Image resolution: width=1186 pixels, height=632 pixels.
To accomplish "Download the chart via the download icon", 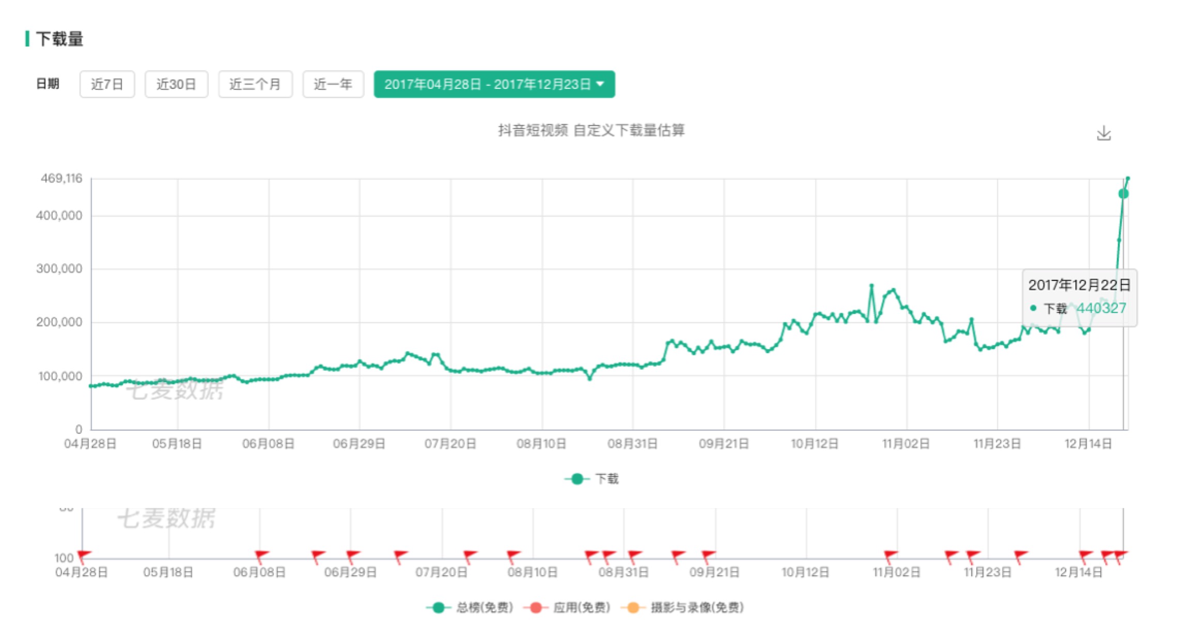I will click(x=1104, y=133).
